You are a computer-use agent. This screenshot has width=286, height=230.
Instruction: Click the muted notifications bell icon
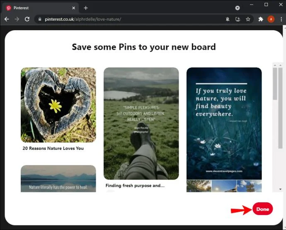228,19
